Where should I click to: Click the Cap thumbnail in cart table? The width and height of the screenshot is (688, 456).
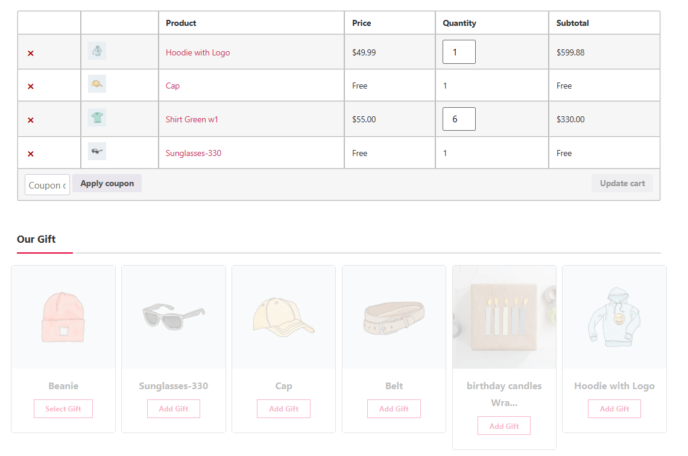(97, 84)
